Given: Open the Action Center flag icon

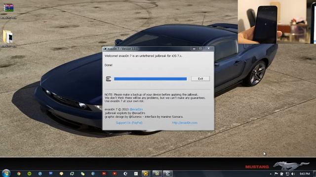Looking at the screenshot, I should click(276, 174).
